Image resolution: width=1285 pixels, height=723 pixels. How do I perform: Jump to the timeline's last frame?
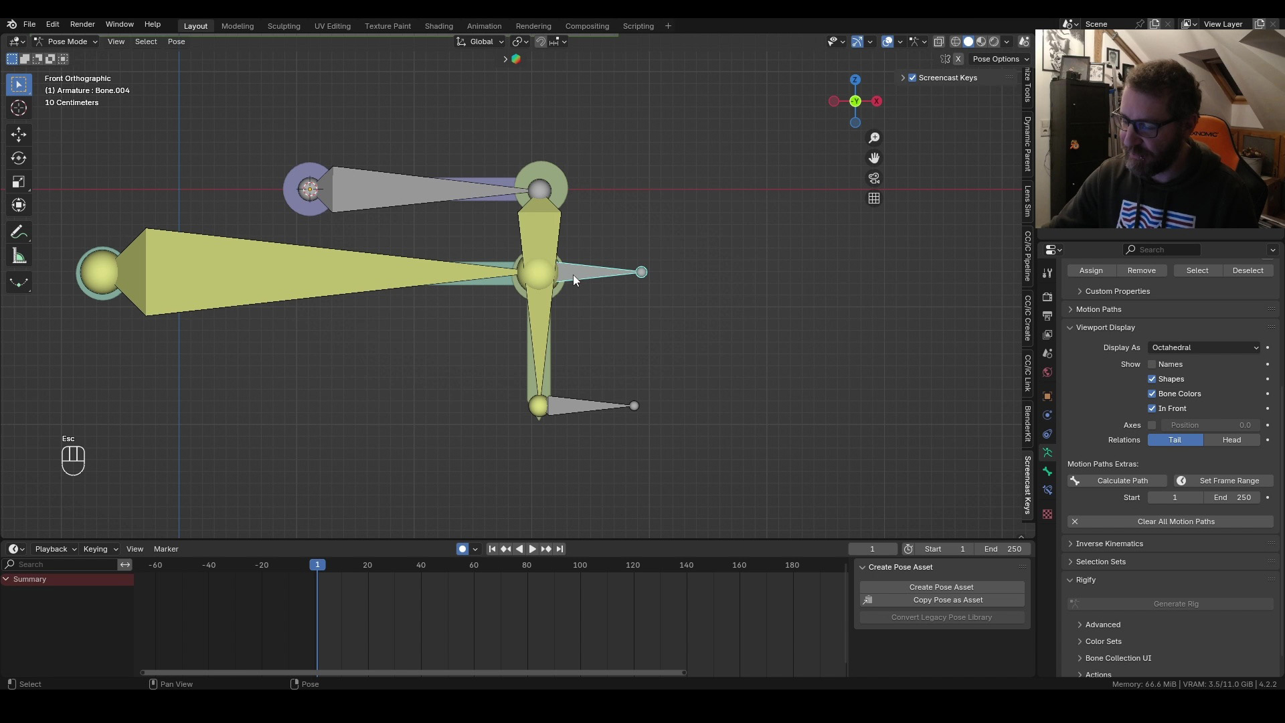click(560, 549)
